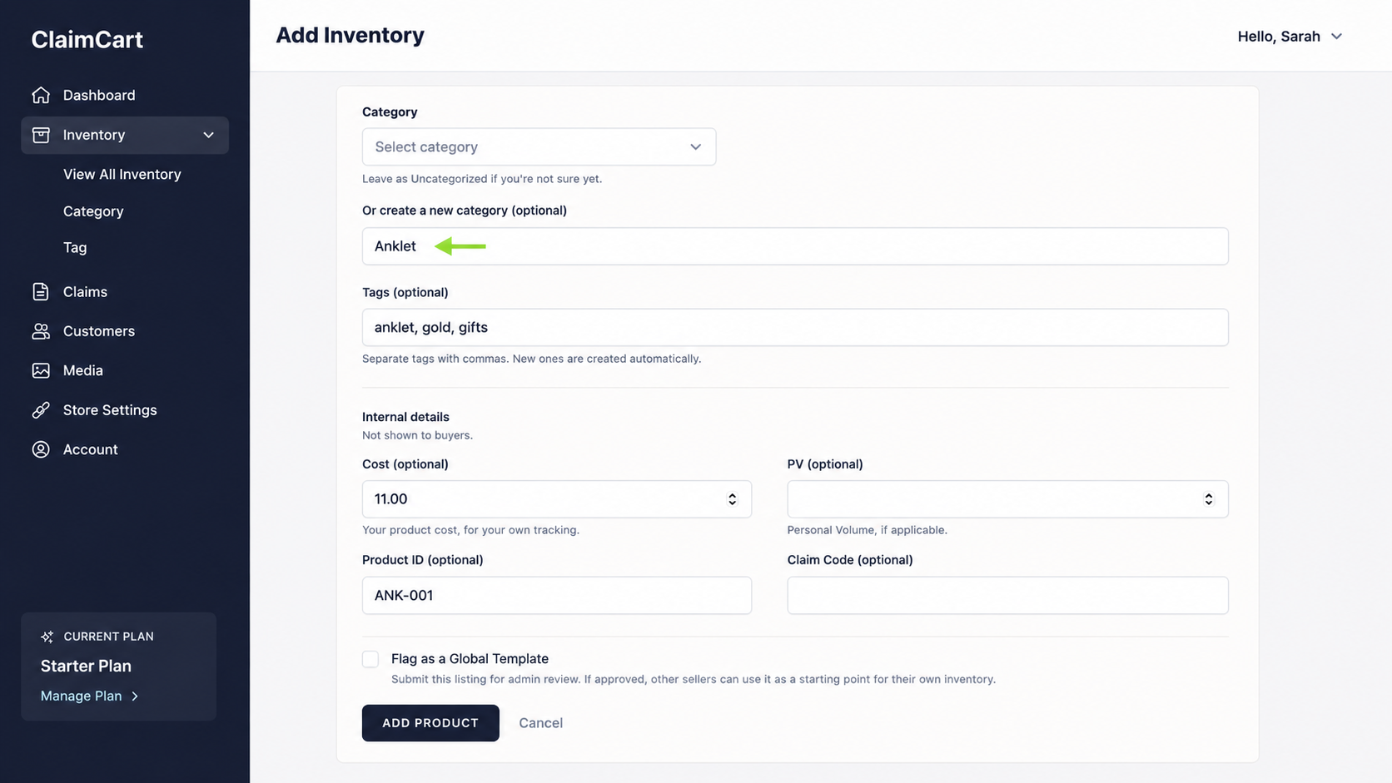Focus the Product ID field ANK-001
Viewport: 1392px width, 783px height.
click(557, 596)
